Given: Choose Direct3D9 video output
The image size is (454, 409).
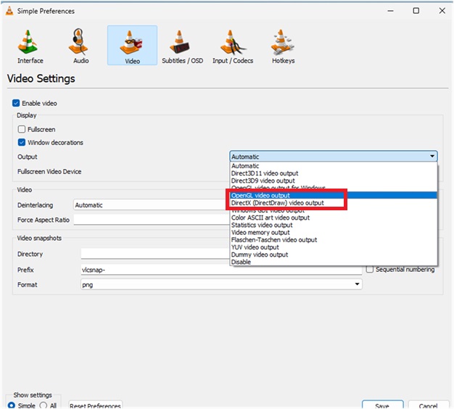Looking at the screenshot, I should tap(334, 181).
